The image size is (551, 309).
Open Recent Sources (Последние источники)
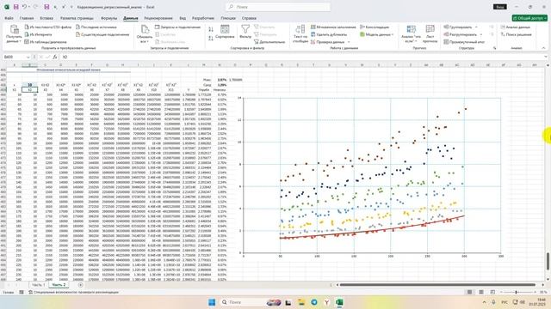tap(96, 27)
